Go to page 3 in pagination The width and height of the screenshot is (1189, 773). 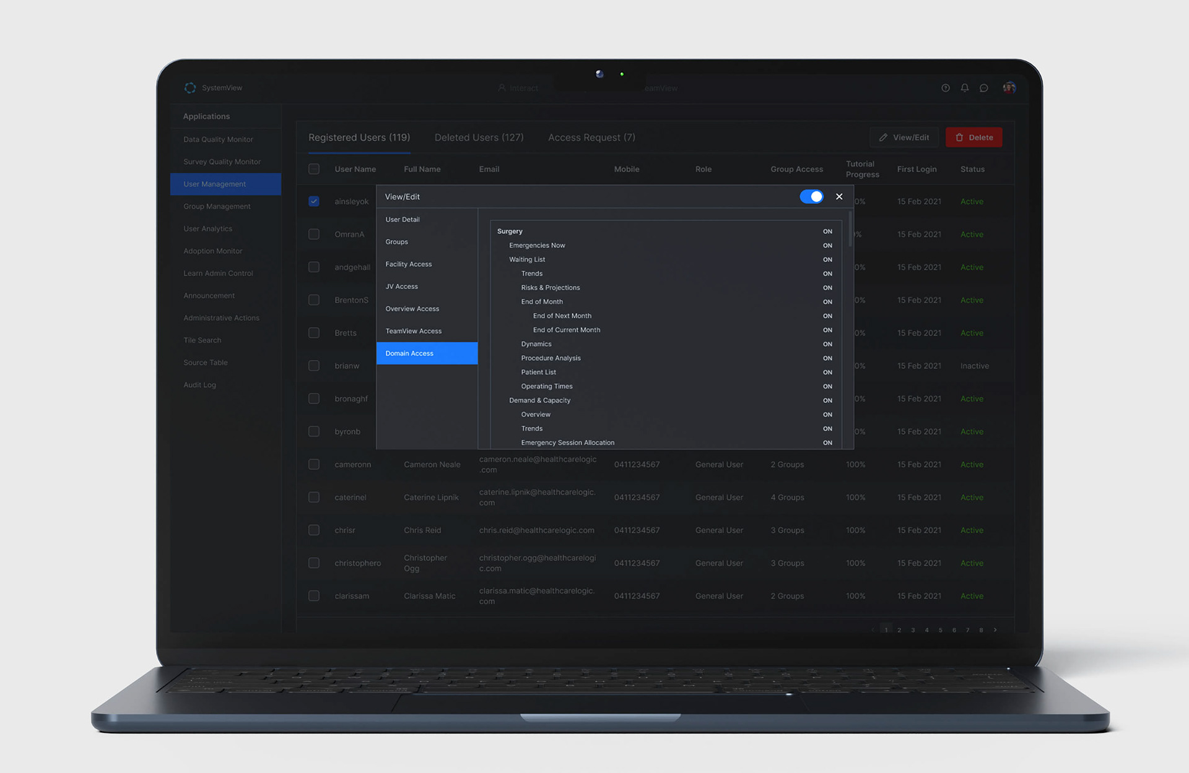click(913, 630)
